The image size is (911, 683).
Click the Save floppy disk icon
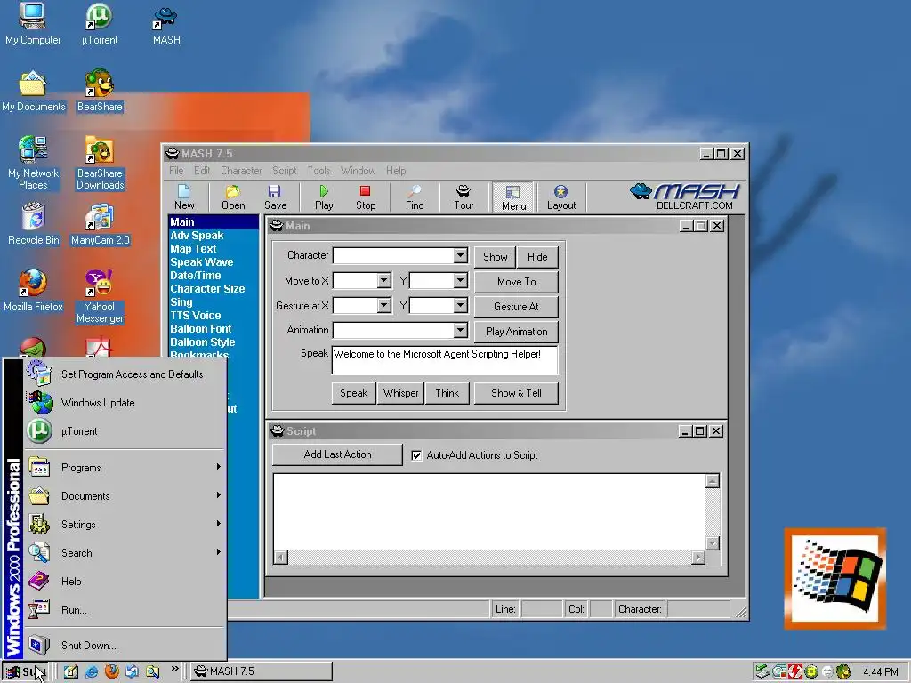click(x=275, y=197)
